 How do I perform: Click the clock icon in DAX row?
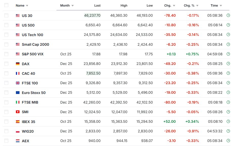pyautogui.click(x=228, y=64)
